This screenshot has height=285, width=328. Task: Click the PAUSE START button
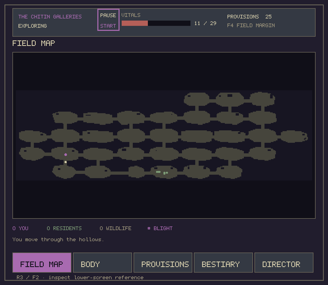coord(108,20)
